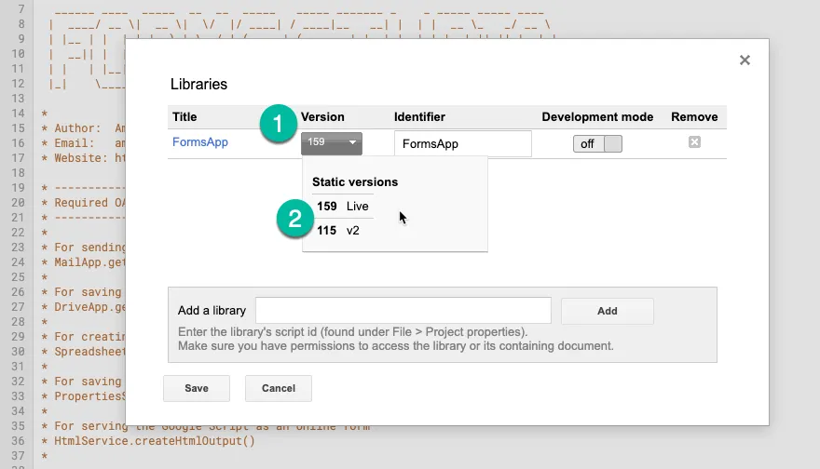Open the FormsApp library link

point(199,142)
